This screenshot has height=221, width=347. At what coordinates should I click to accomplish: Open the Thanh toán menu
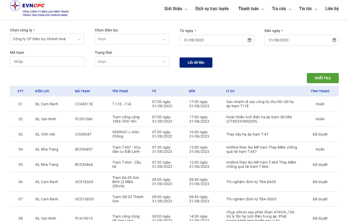(x=251, y=9)
